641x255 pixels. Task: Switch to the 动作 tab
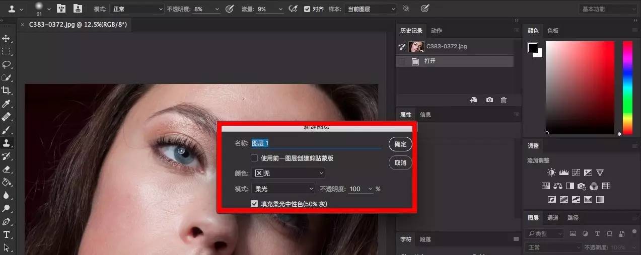tap(437, 31)
